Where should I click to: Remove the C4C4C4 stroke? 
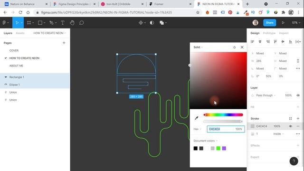coord(298,126)
